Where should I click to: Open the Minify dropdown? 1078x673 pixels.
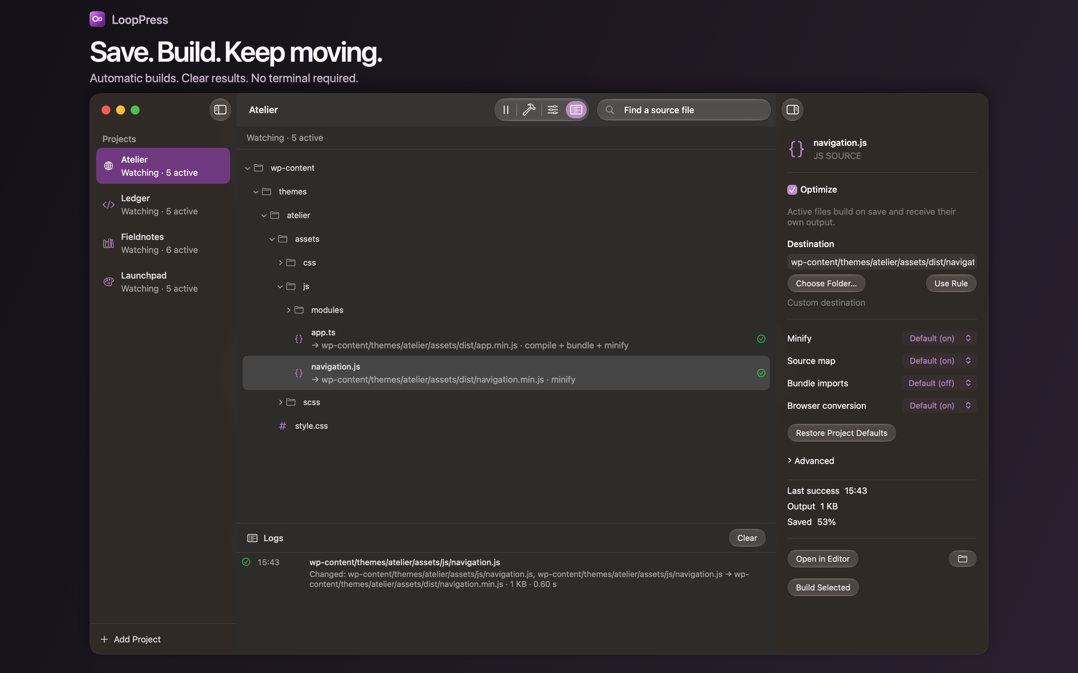pos(940,338)
